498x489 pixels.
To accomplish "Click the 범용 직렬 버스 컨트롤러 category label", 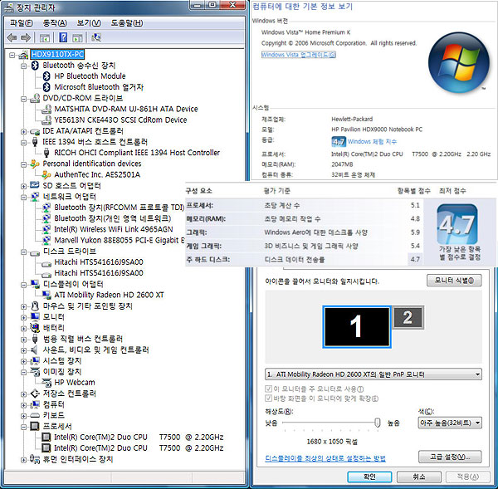I will click(83, 339).
